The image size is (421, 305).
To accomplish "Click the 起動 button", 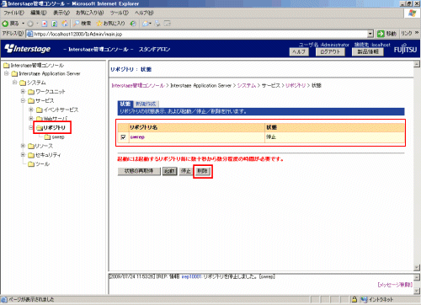I will (169, 171).
